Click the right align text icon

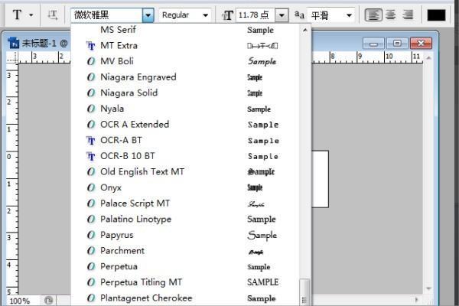pyautogui.click(x=407, y=15)
